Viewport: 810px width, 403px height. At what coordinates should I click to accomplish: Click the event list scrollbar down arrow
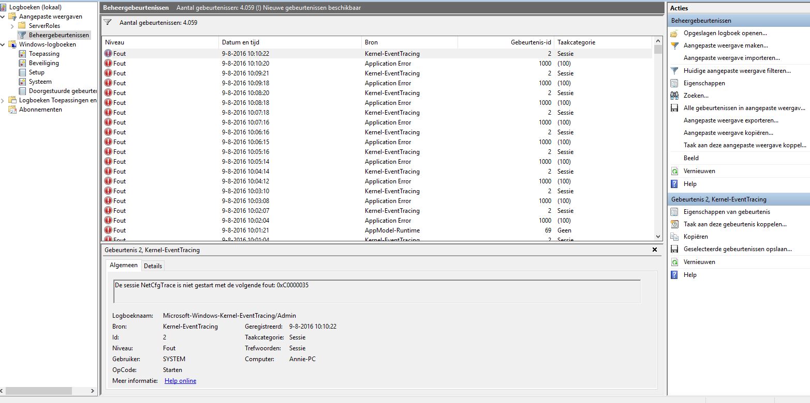click(658, 237)
